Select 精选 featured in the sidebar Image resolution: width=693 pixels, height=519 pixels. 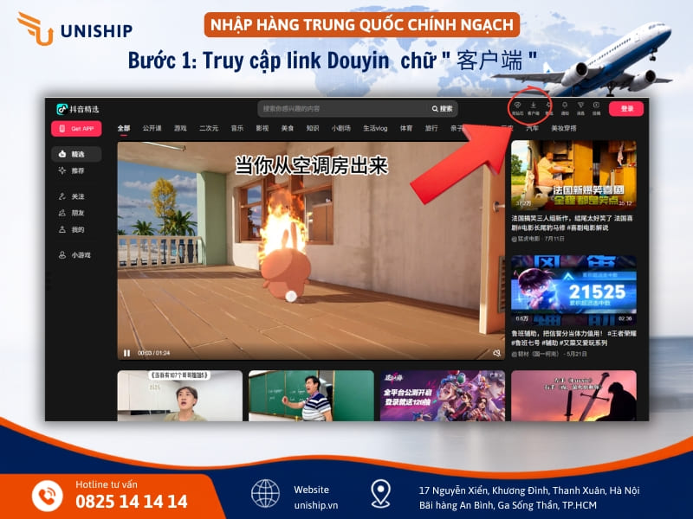point(76,154)
